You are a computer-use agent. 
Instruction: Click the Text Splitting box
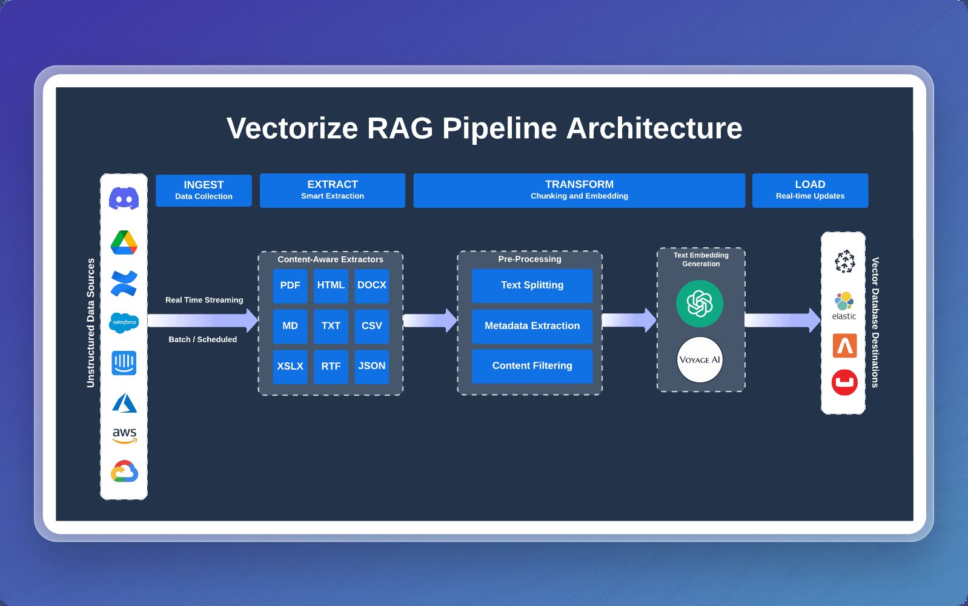532,285
